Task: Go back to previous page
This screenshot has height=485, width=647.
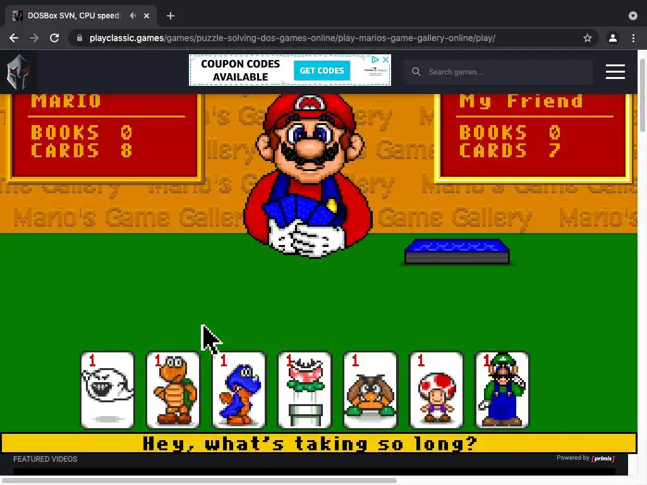Action: pos(14,38)
